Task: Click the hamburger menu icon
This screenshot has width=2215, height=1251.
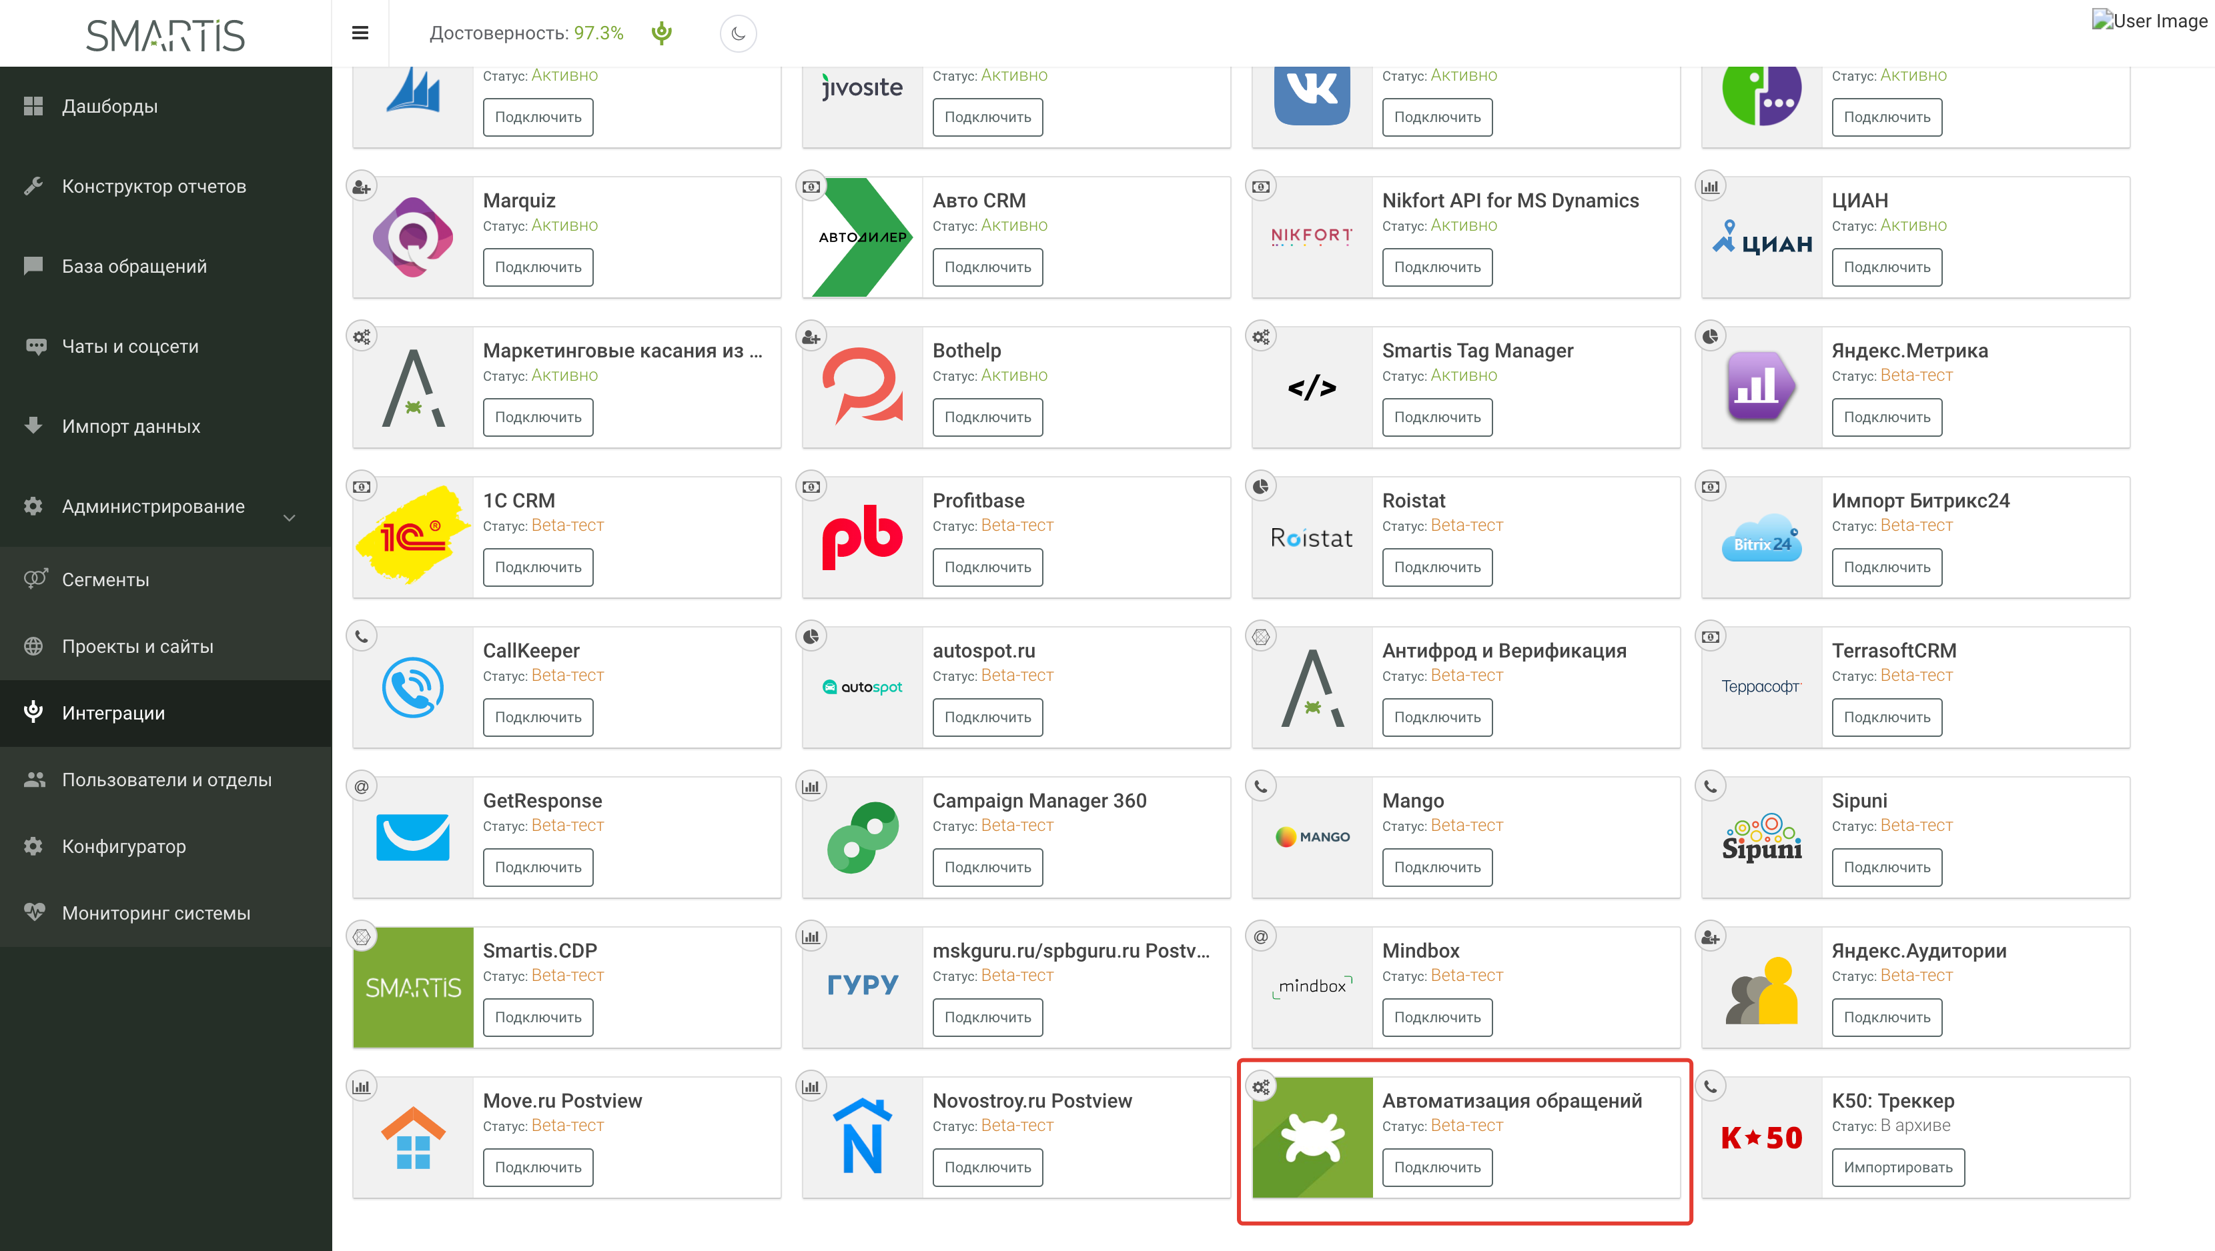Action: (x=360, y=33)
